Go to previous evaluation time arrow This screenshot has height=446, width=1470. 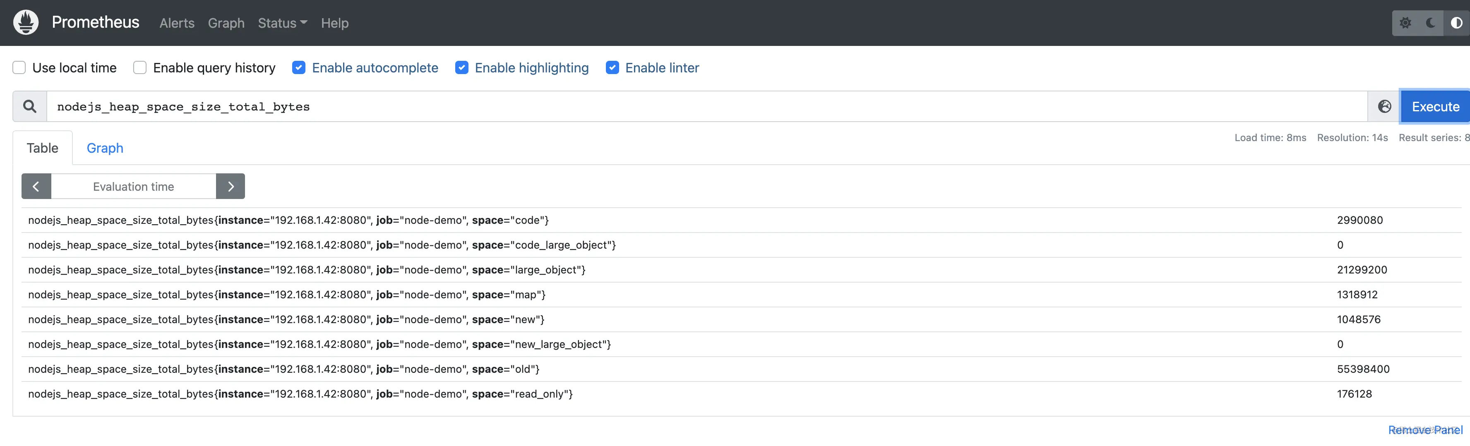click(36, 187)
